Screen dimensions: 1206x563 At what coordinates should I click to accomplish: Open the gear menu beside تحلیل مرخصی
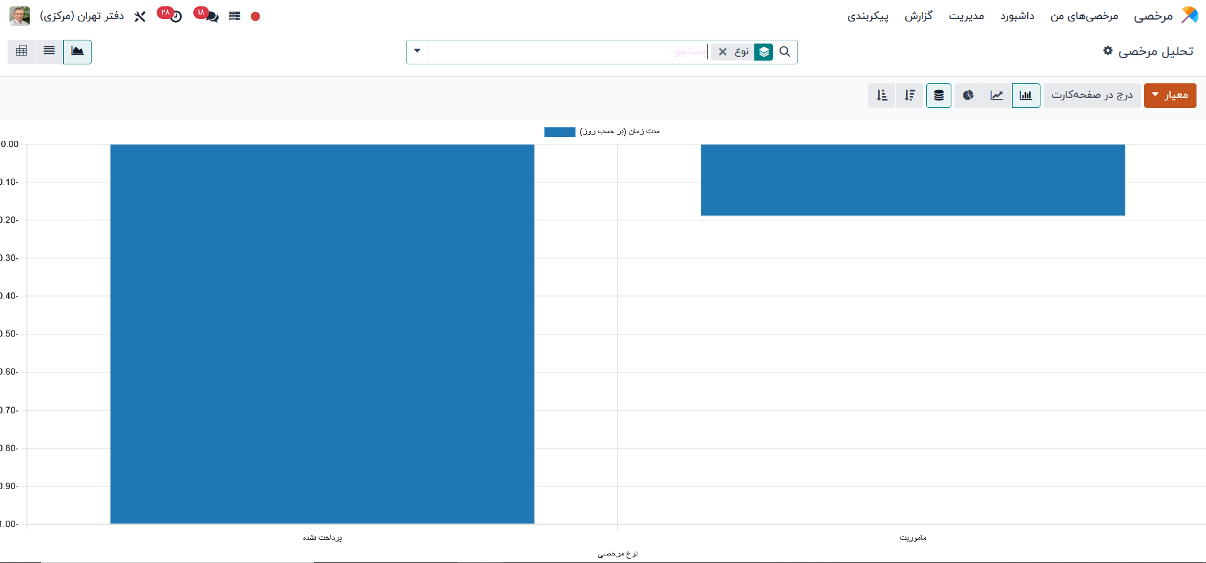pos(1107,50)
